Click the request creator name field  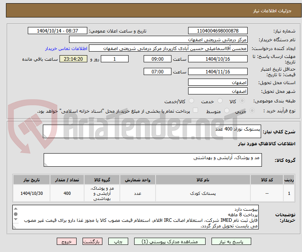[168, 48]
